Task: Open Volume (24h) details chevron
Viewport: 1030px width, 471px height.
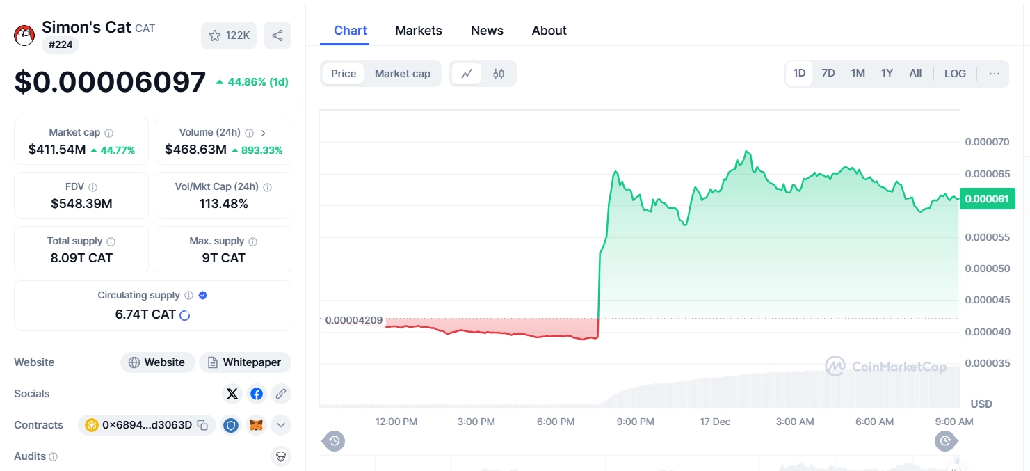Action: click(264, 133)
